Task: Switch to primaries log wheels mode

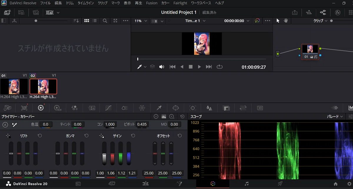Action: click(x=172, y=117)
